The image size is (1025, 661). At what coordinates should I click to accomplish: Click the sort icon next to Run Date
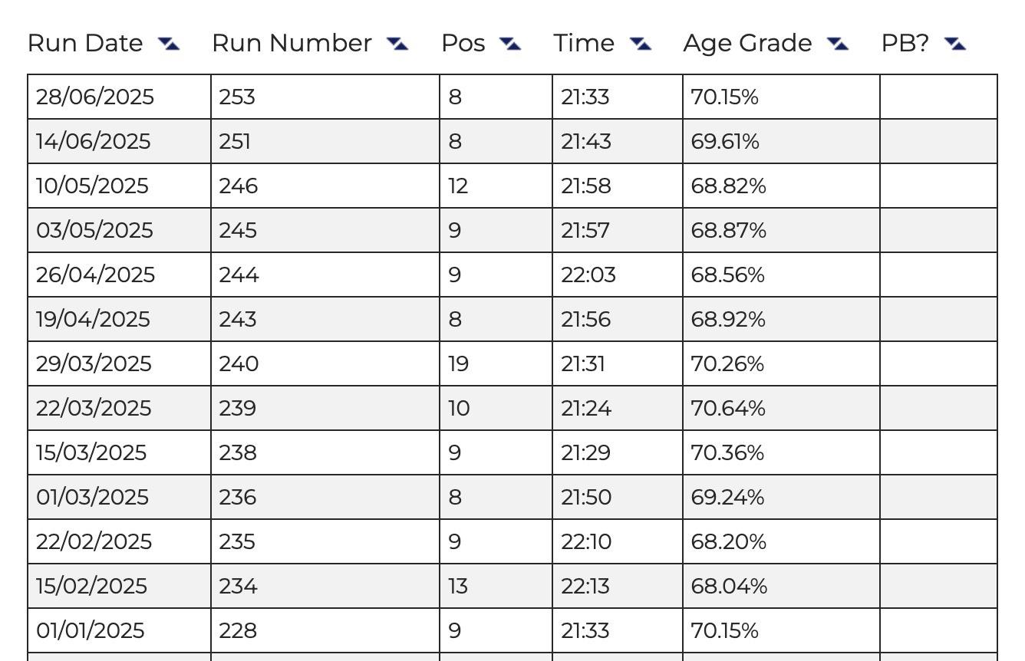coord(169,44)
